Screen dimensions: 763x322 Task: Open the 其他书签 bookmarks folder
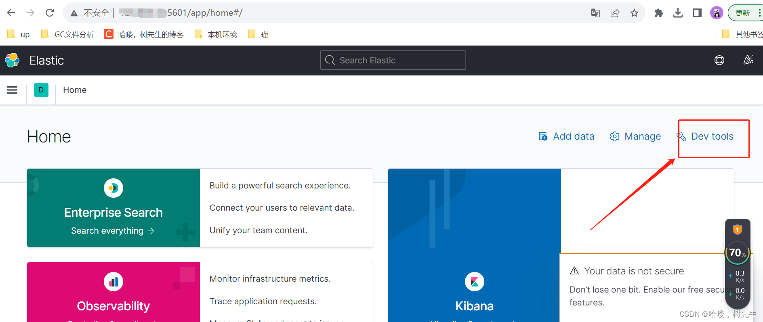pyautogui.click(x=742, y=34)
